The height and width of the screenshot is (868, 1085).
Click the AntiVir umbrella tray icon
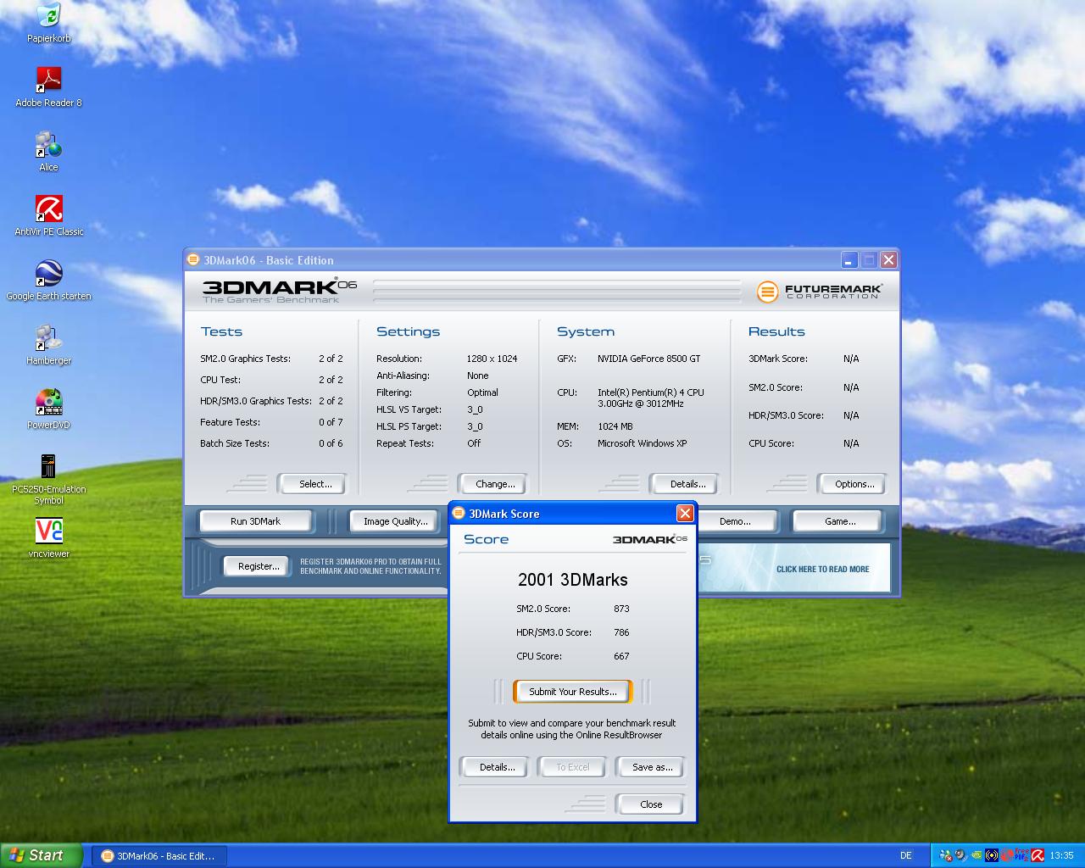coord(1038,855)
